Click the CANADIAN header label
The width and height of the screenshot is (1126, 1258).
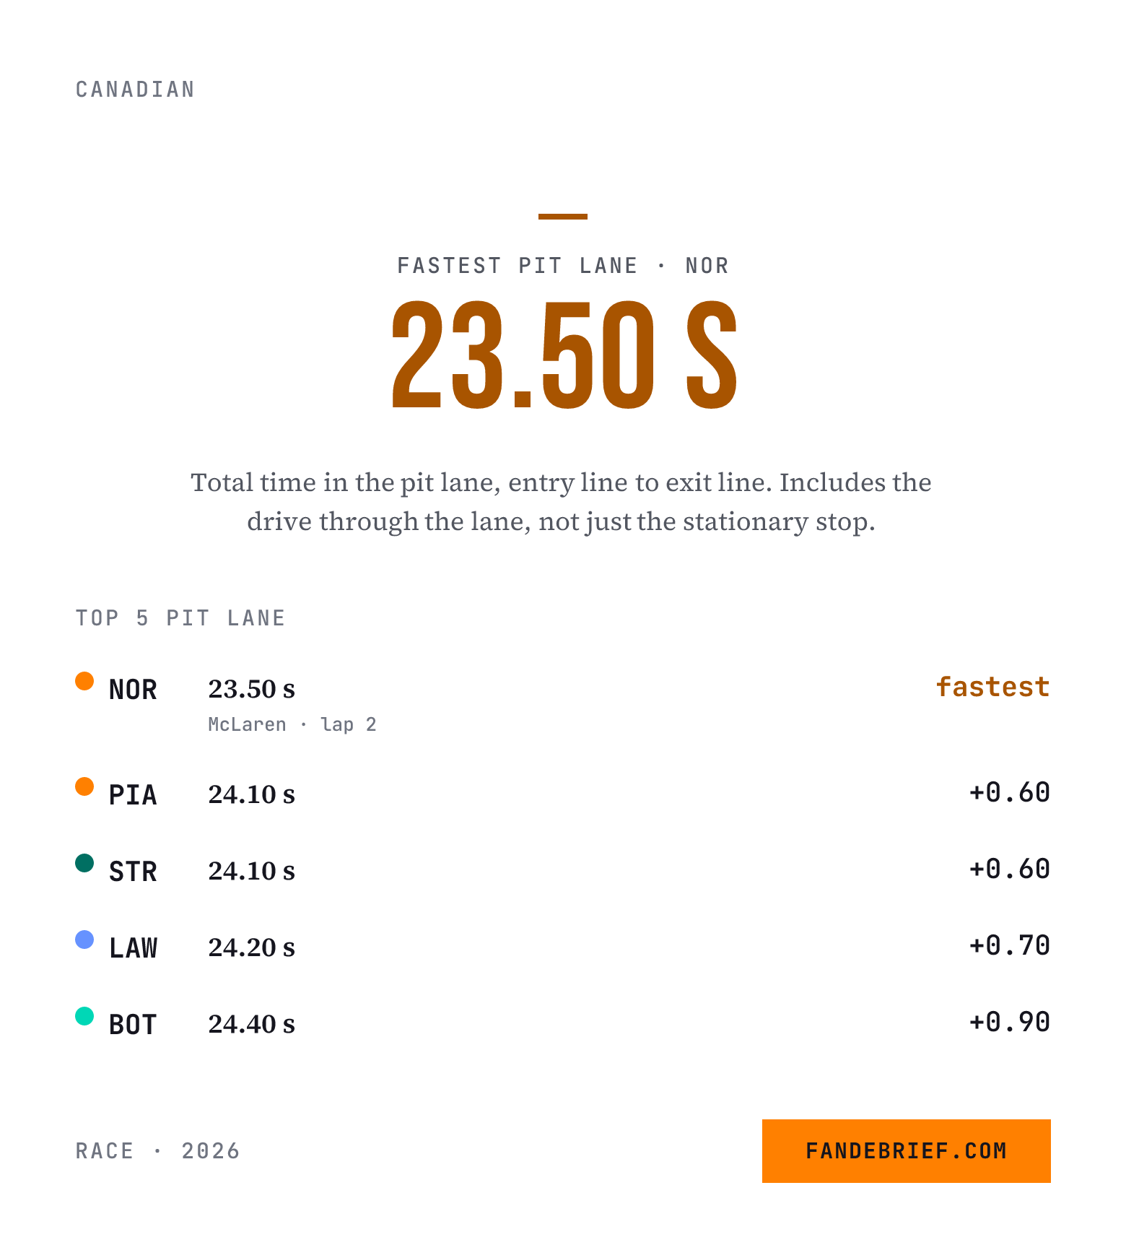click(135, 90)
